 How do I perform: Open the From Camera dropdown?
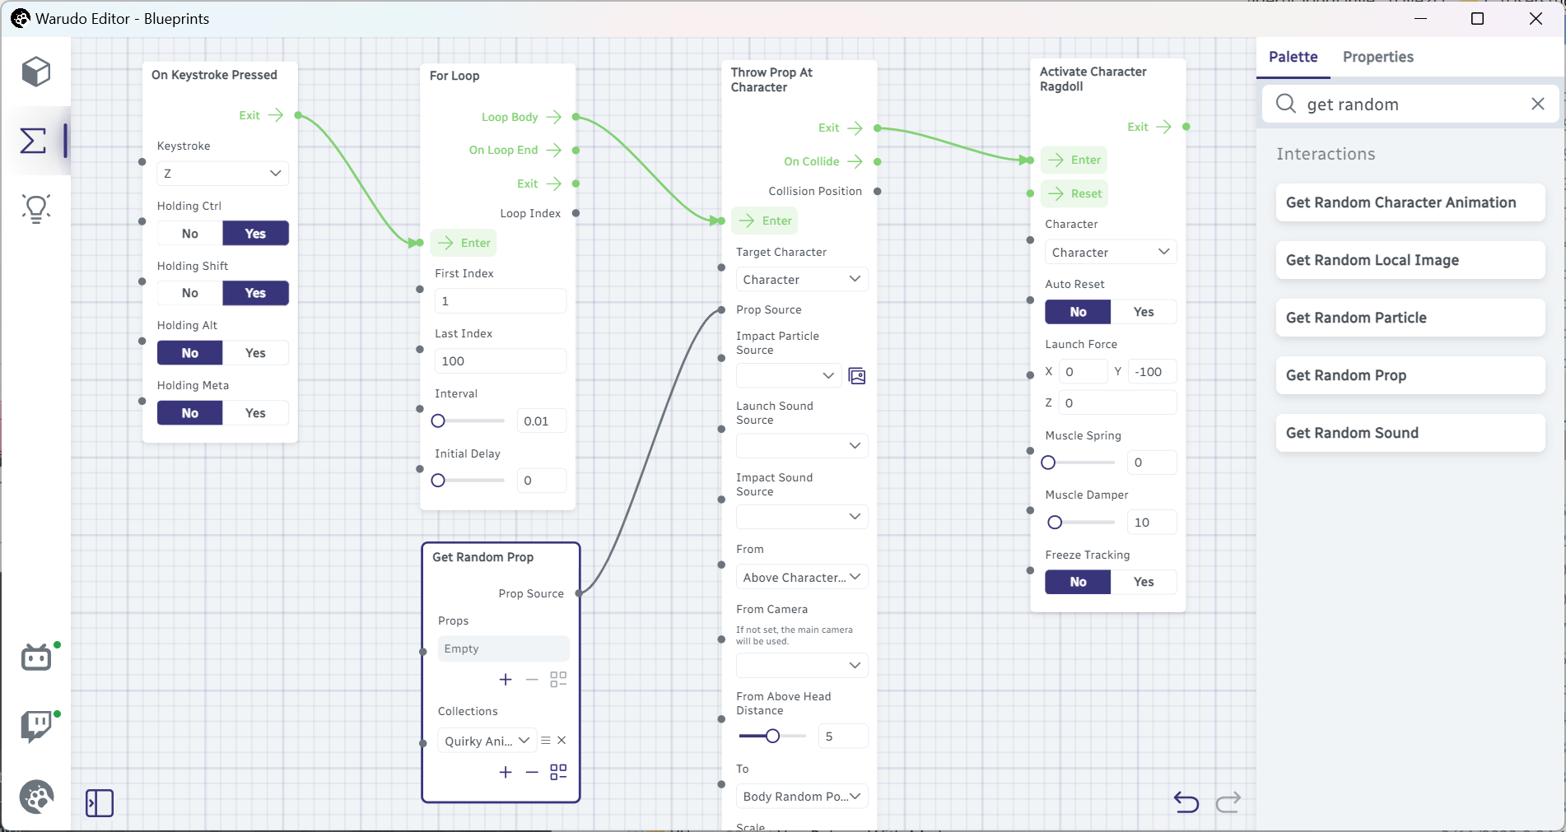tap(802, 665)
